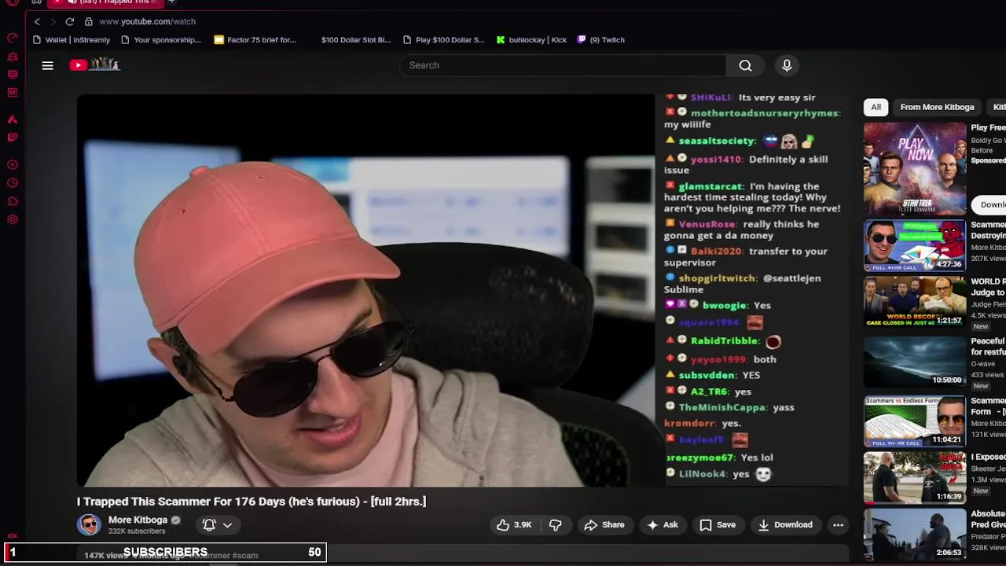
Task: Reload the YouTube page
Action: click(70, 21)
